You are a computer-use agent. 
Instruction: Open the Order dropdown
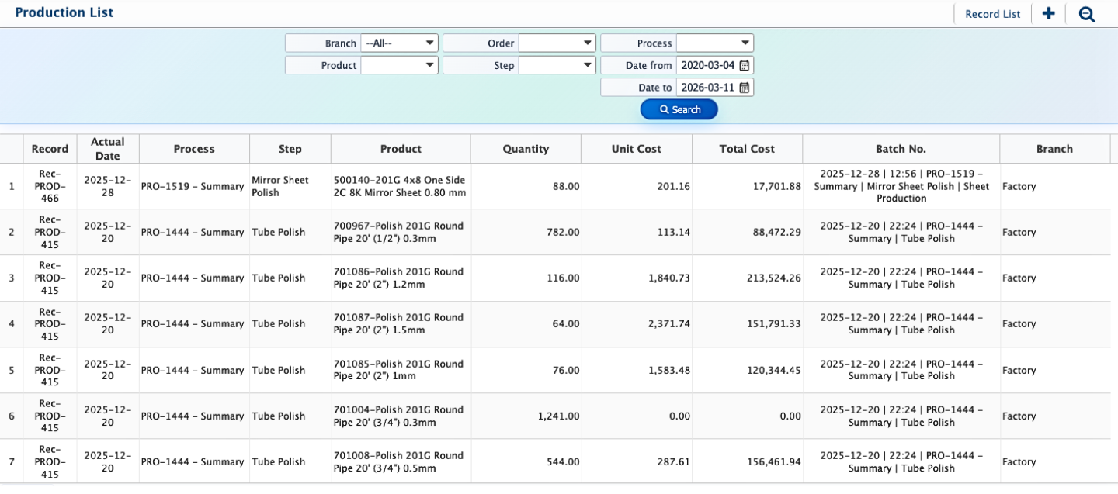557,43
